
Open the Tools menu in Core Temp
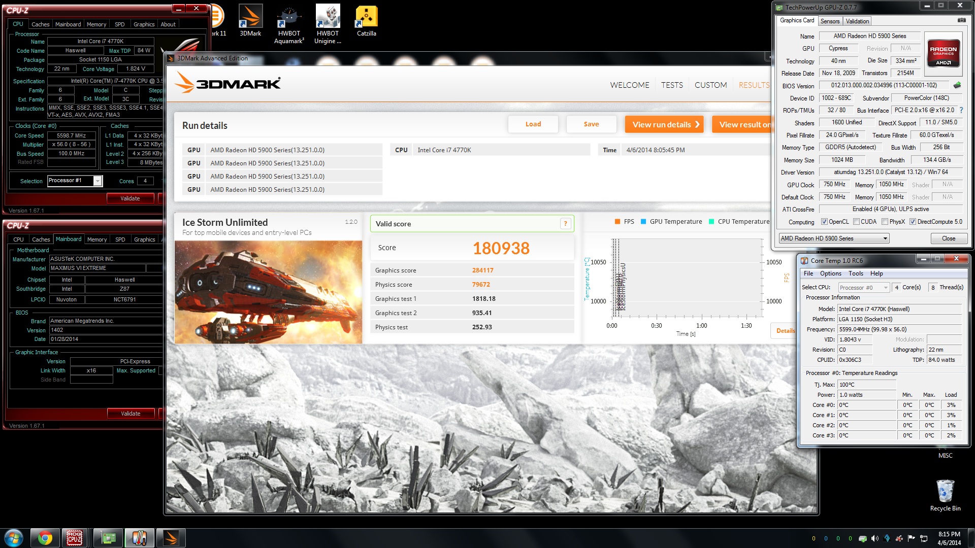click(856, 273)
